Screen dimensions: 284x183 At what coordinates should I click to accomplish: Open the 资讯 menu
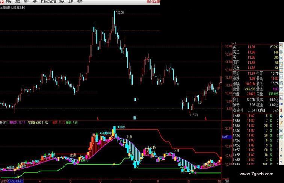click(62, 2)
